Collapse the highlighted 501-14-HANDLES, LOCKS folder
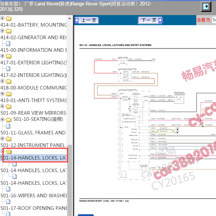 coord(2,151)
